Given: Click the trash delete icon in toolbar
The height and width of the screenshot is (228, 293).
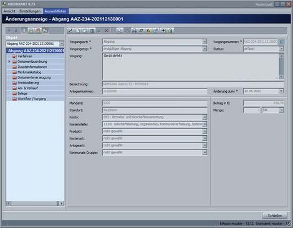Looking at the screenshot, I should point(92,31).
